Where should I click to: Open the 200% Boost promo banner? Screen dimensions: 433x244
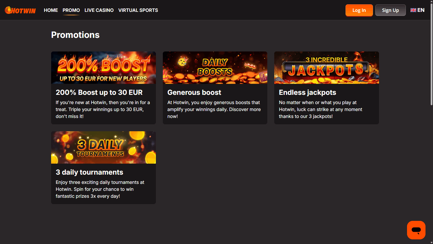coord(103,68)
